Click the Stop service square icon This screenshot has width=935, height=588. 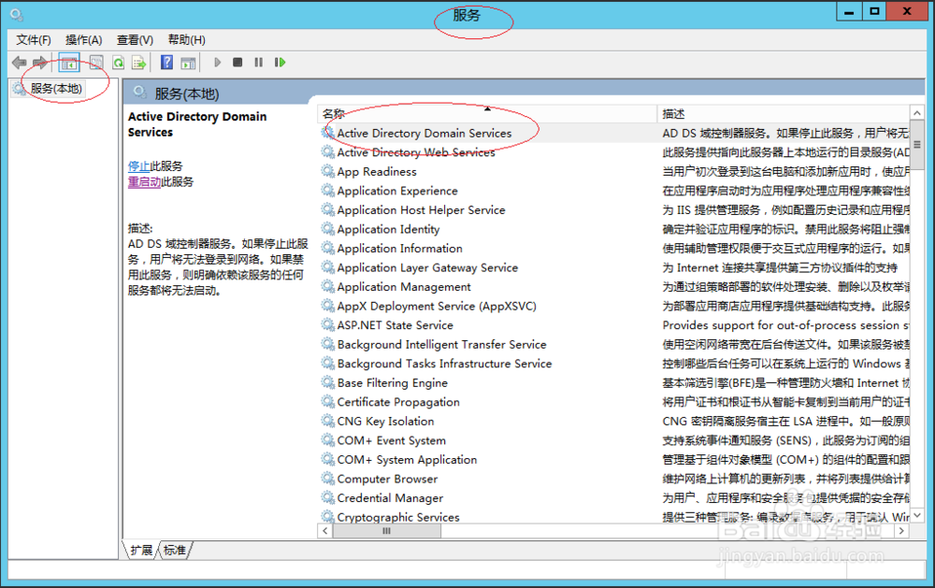click(x=237, y=62)
